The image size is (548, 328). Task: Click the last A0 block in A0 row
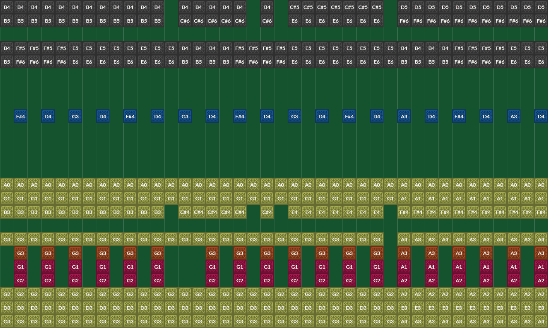tap(541, 185)
